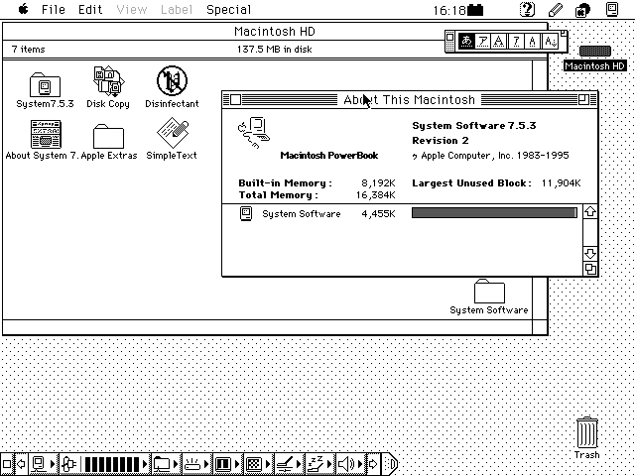
Task: Click the input palette's corner zoom box
Action: pos(564,33)
